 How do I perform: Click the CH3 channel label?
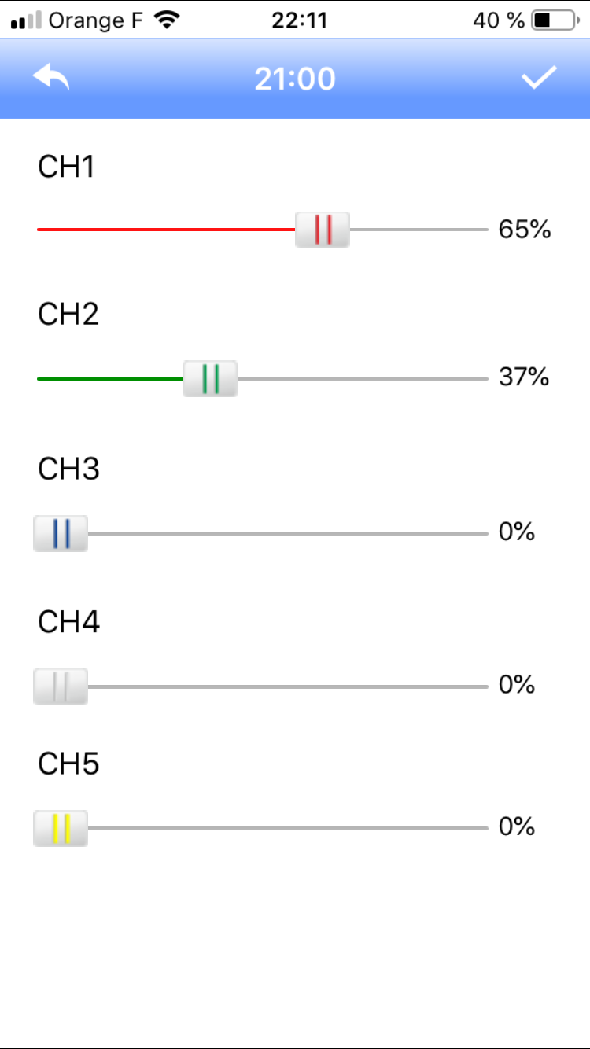[68, 469]
